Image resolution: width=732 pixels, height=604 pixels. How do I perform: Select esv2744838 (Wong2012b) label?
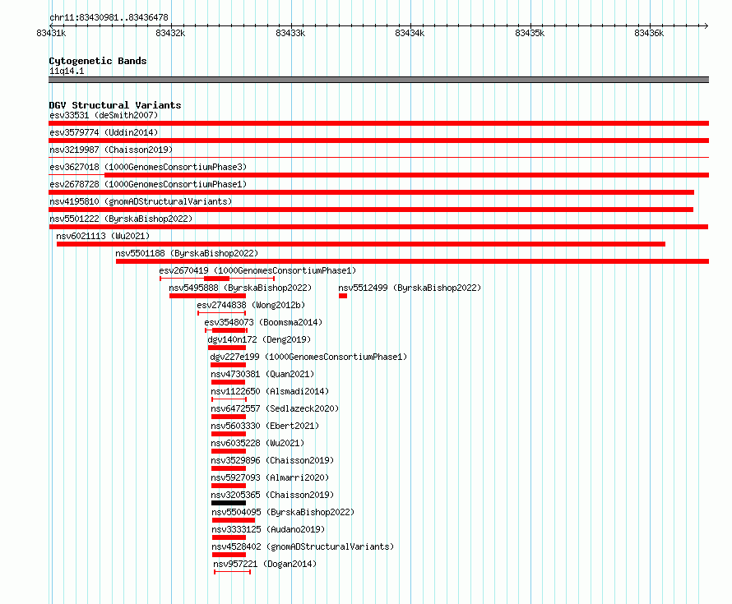(251, 305)
